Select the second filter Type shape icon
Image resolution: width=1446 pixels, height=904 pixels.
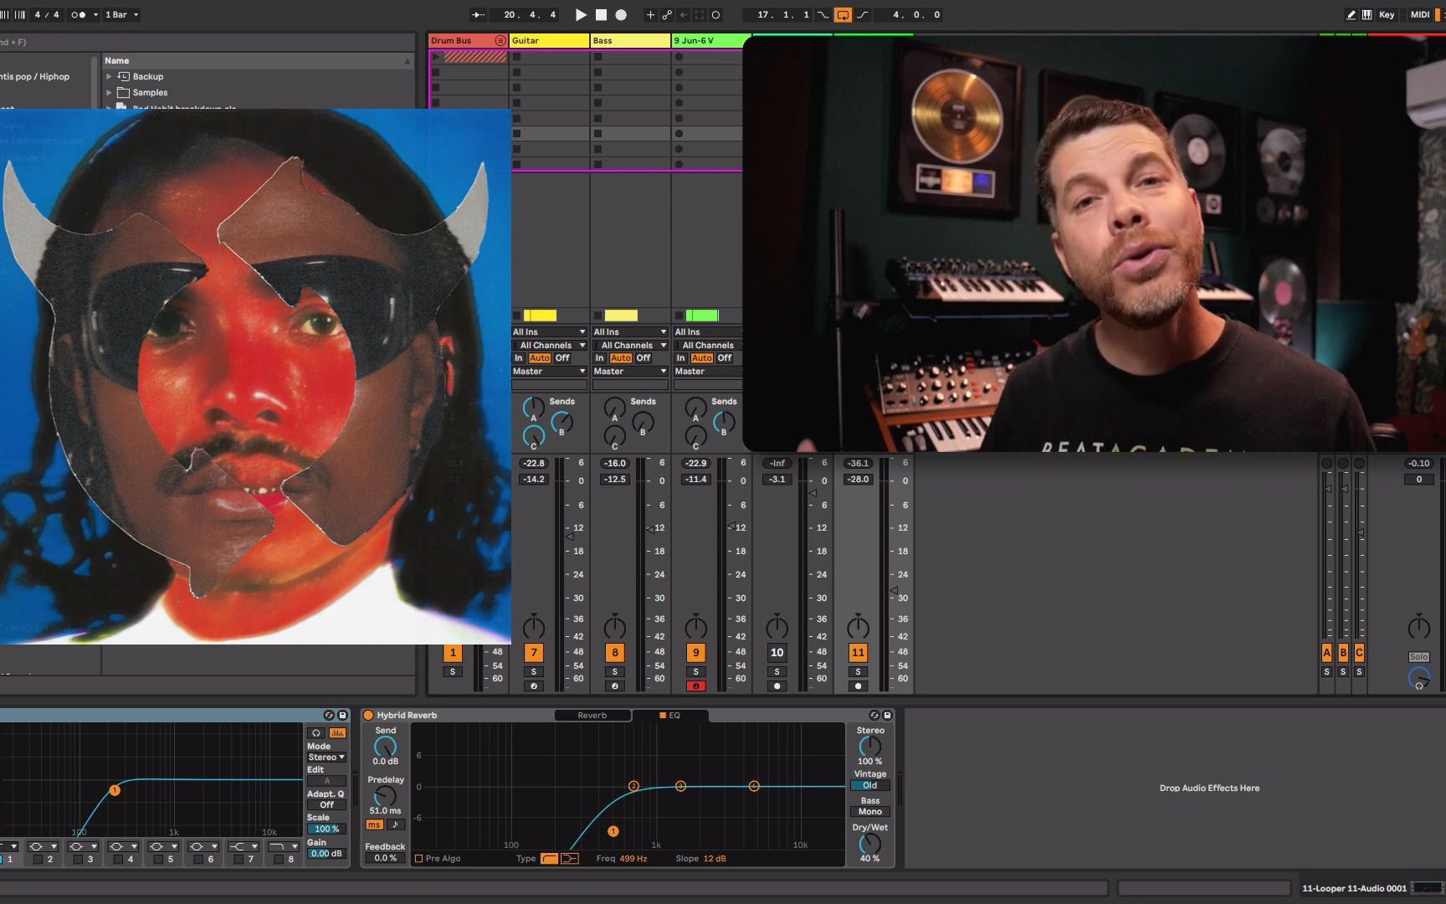569,858
